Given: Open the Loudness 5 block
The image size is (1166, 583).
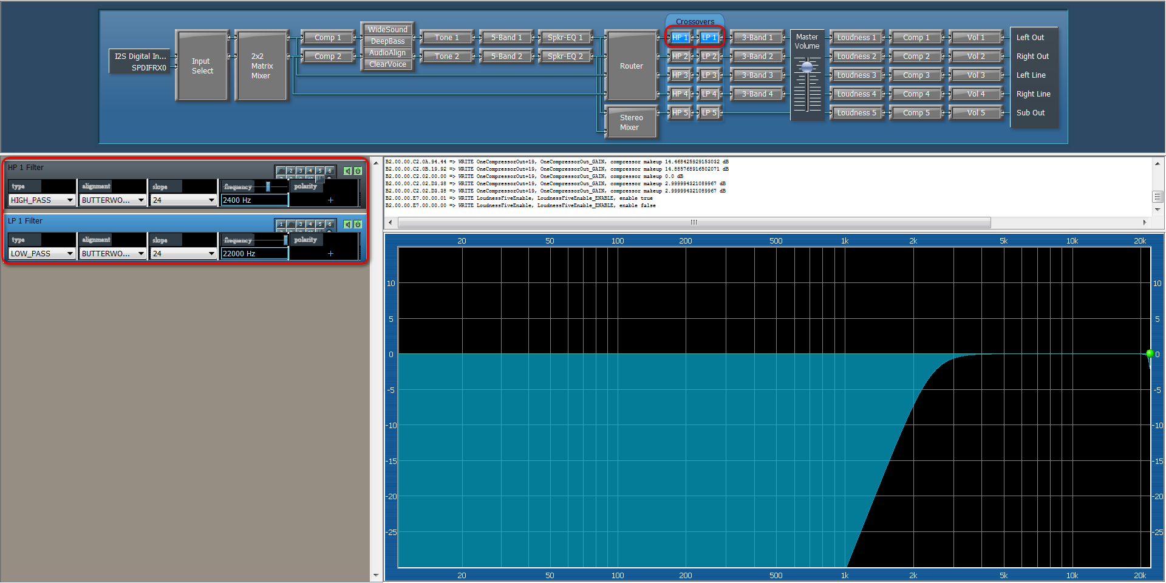Looking at the screenshot, I should click(x=856, y=113).
